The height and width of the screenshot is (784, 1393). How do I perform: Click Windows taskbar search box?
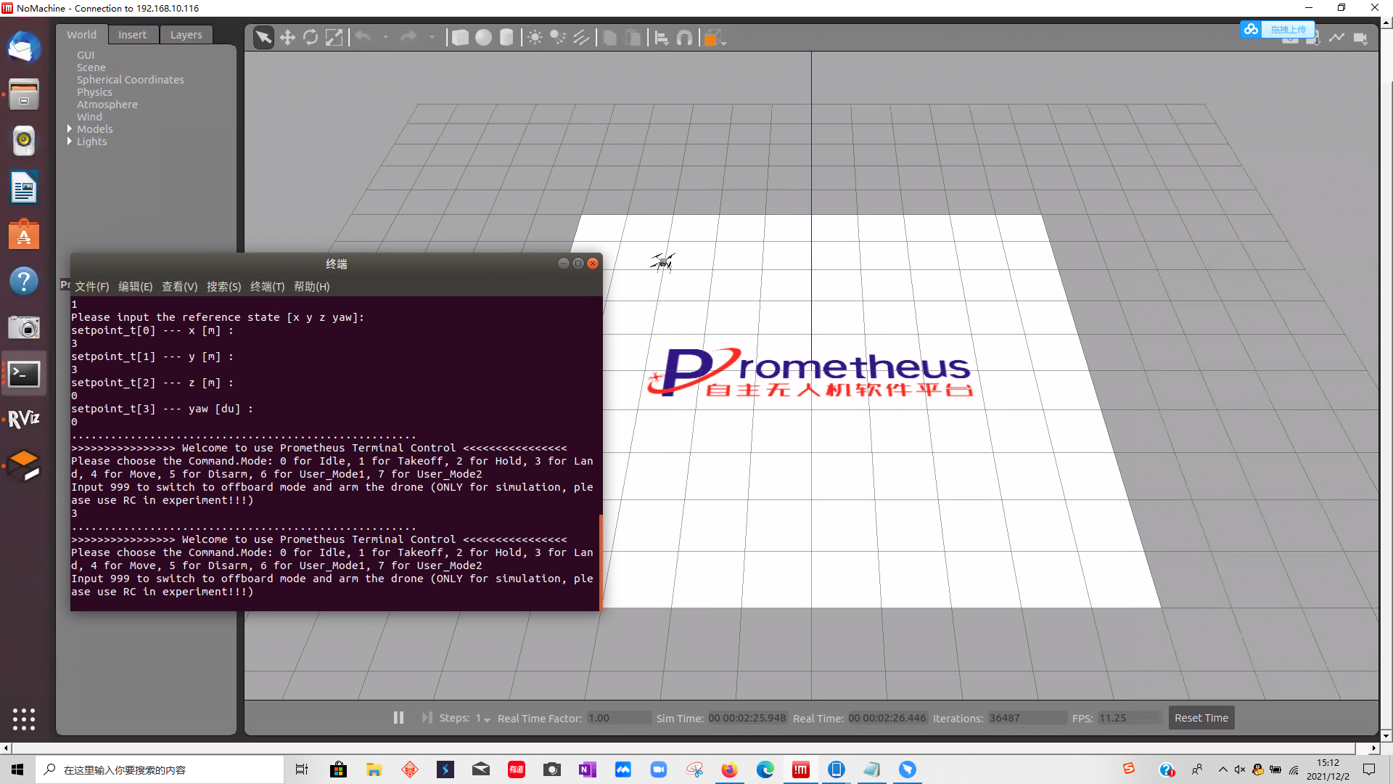tap(160, 769)
